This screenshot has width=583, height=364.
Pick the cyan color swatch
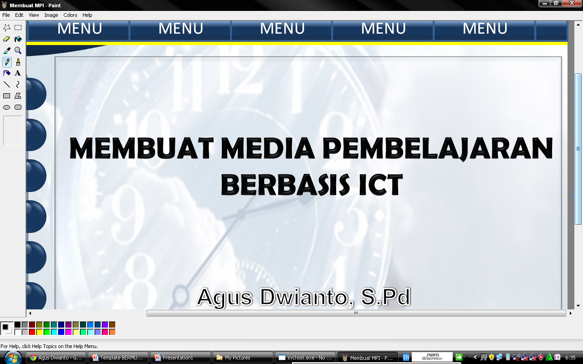click(54, 332)
